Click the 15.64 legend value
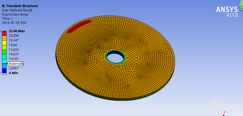This screenshot has width=243, height=116. tap(13, 45)
